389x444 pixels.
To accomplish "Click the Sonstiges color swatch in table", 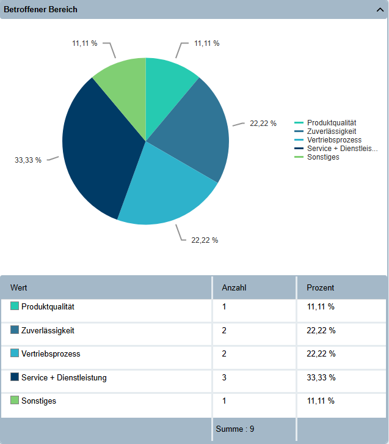I will [x=15, y=400].
